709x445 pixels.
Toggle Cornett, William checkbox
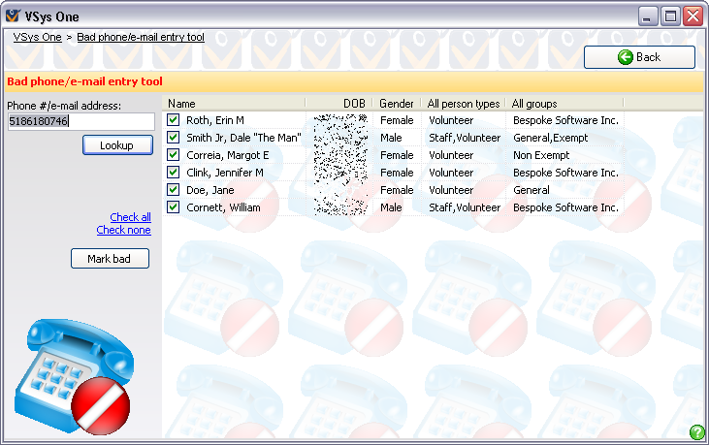pyautogui.click(x=174, y=207)
